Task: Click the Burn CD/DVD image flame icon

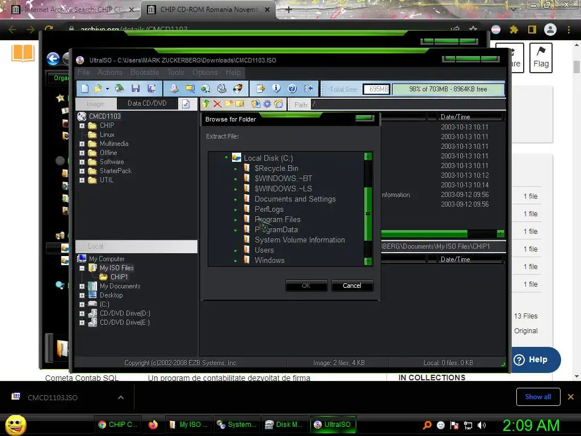Action: 238,89
